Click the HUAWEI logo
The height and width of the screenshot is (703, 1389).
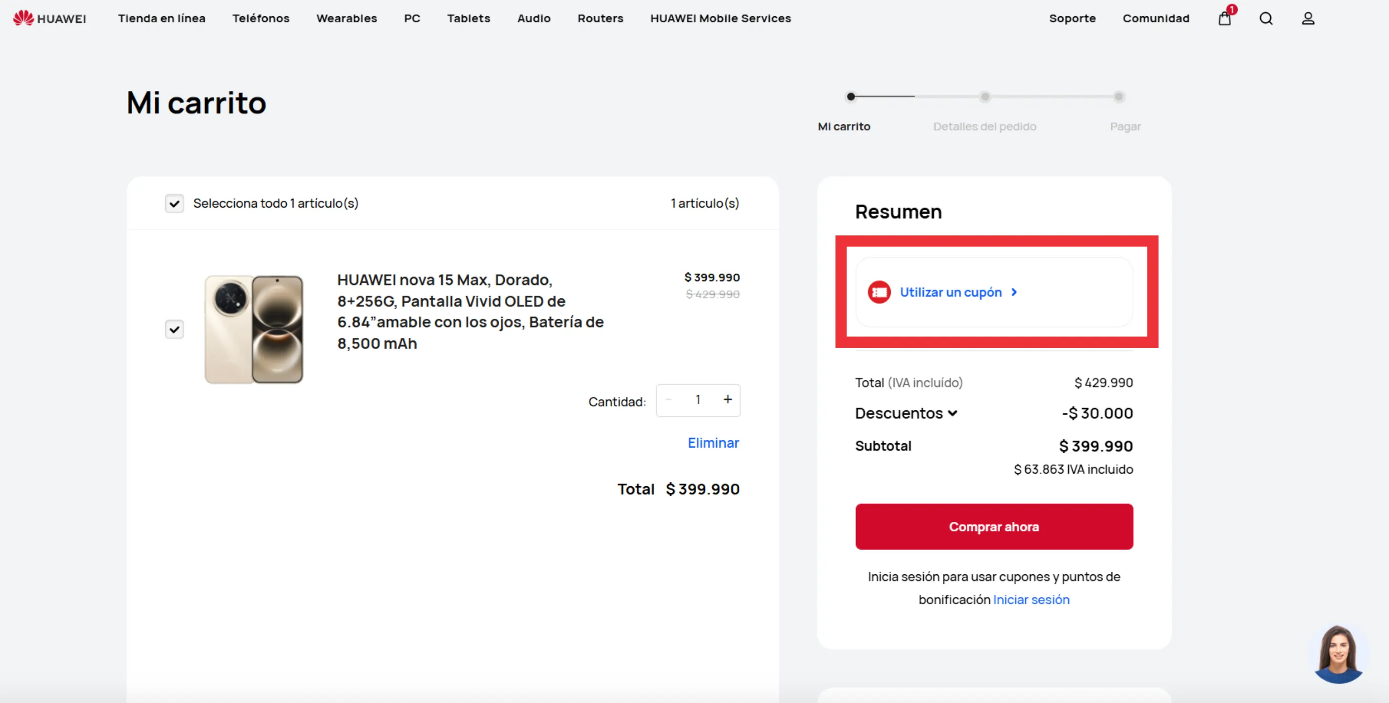[x=50, y=18]
